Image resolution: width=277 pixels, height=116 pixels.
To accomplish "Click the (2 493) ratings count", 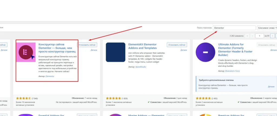I will pos(214,98).
